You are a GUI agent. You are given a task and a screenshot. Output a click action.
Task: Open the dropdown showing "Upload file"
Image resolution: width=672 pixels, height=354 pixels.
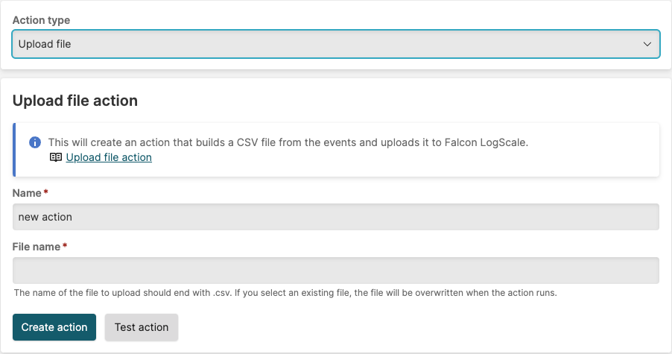335,44
